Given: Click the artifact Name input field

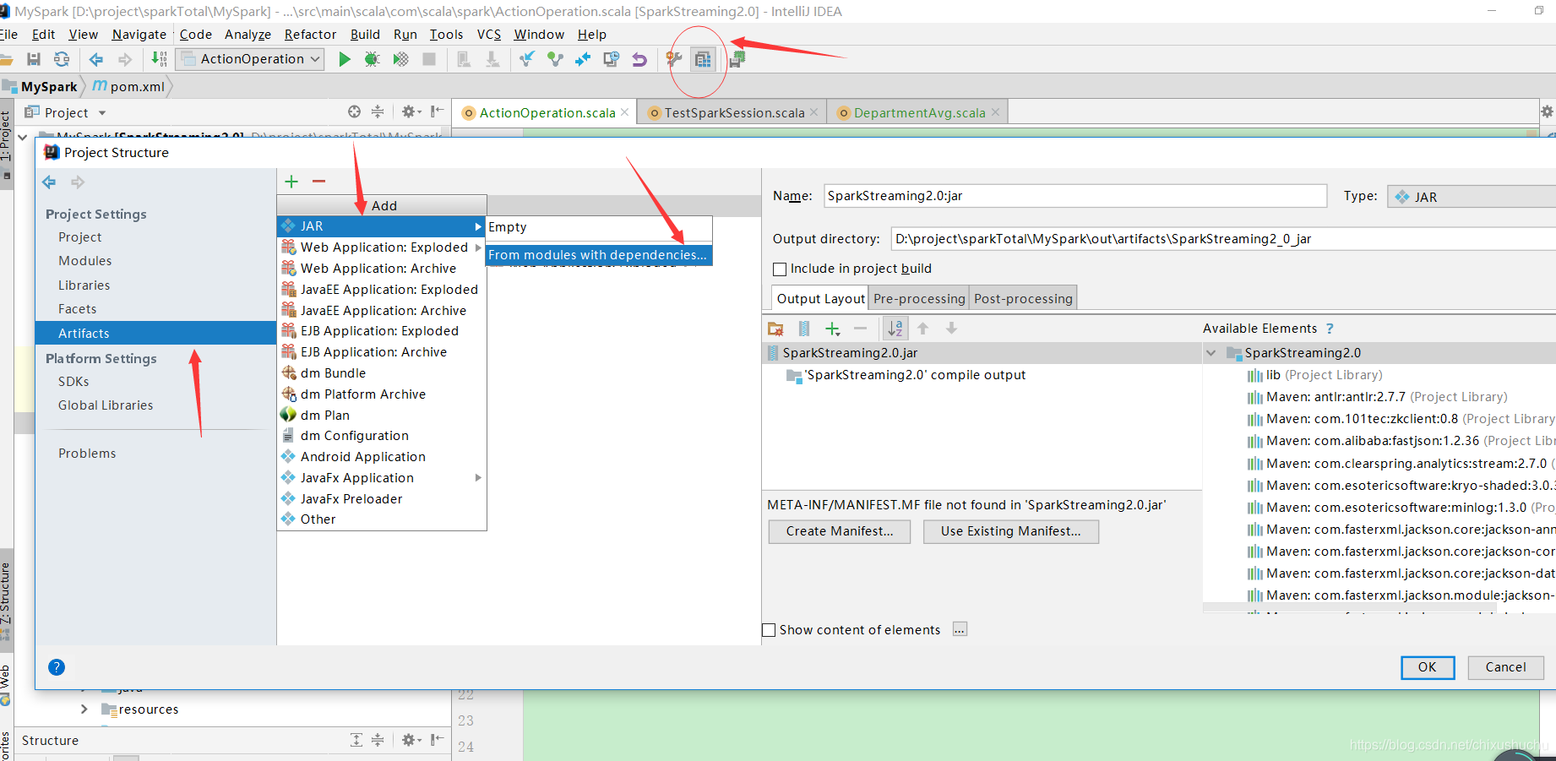Looking at the screenshot, I should [x=1075, y=196].
